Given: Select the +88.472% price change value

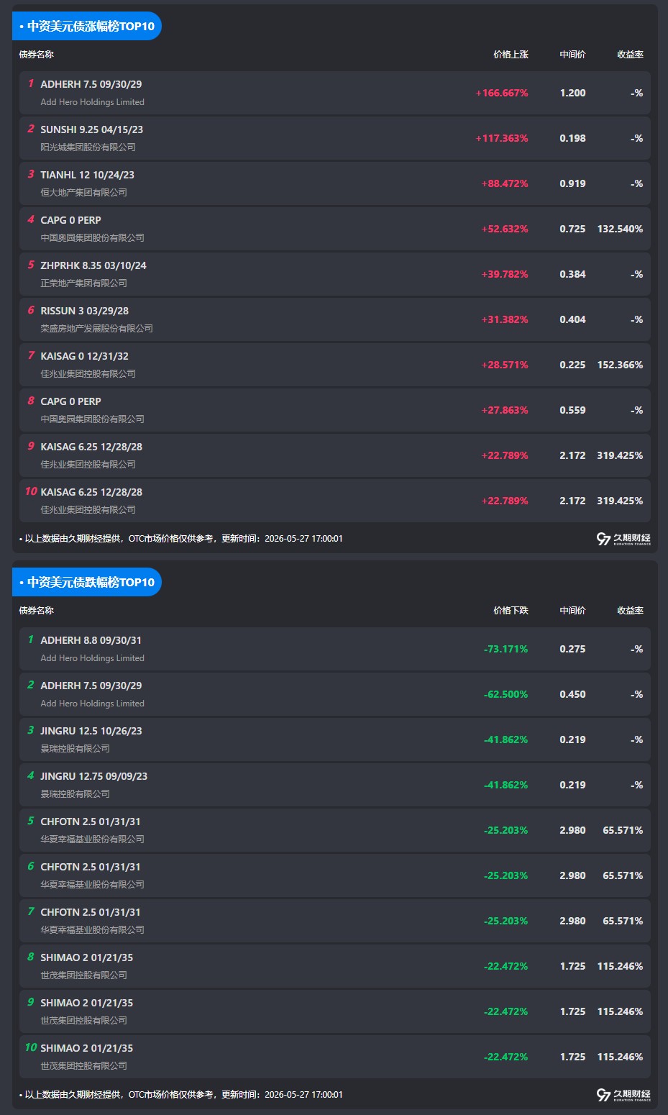Looking at the screenshot, I should coord(505,184).
